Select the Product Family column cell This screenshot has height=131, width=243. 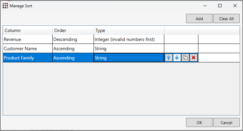[27, 58]
